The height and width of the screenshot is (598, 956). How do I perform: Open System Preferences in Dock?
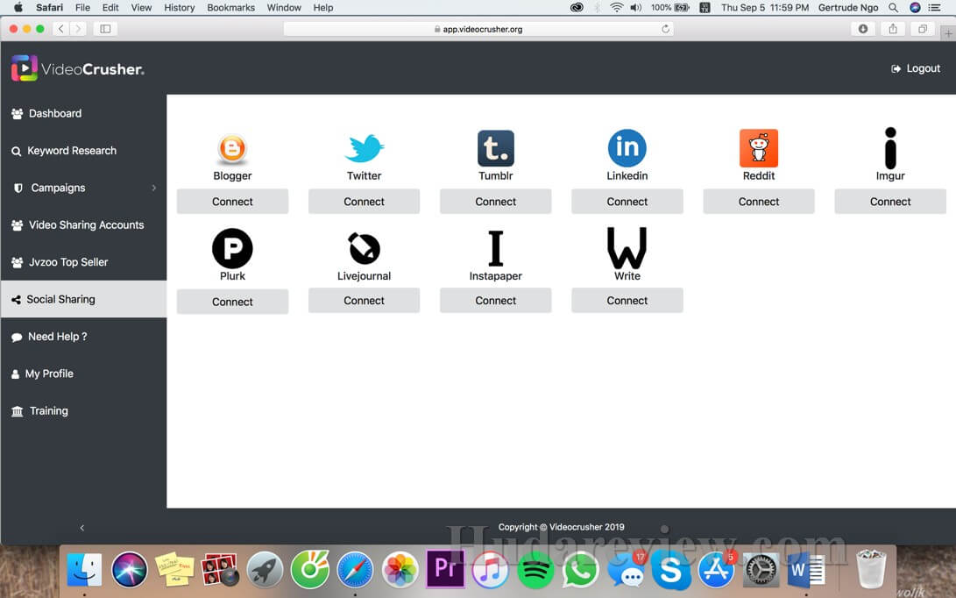click(761, 570)
